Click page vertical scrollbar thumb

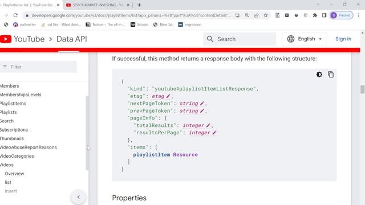pyautogui.click(x=362, y=89)
